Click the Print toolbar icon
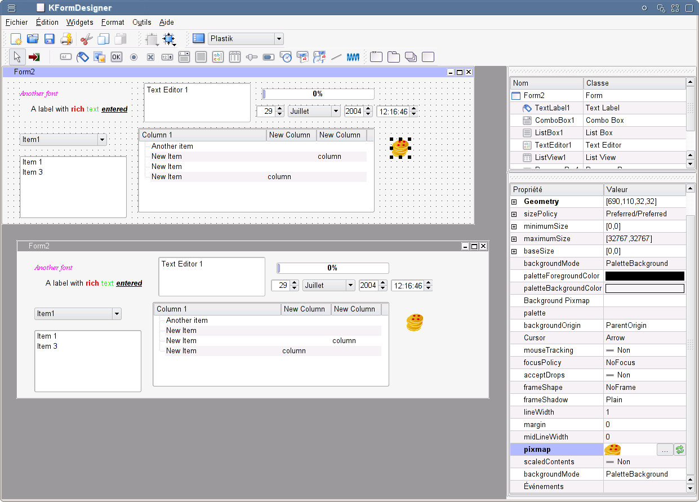Image resolution: width=699 pixels, height=502 pixels. coord(66,39)
